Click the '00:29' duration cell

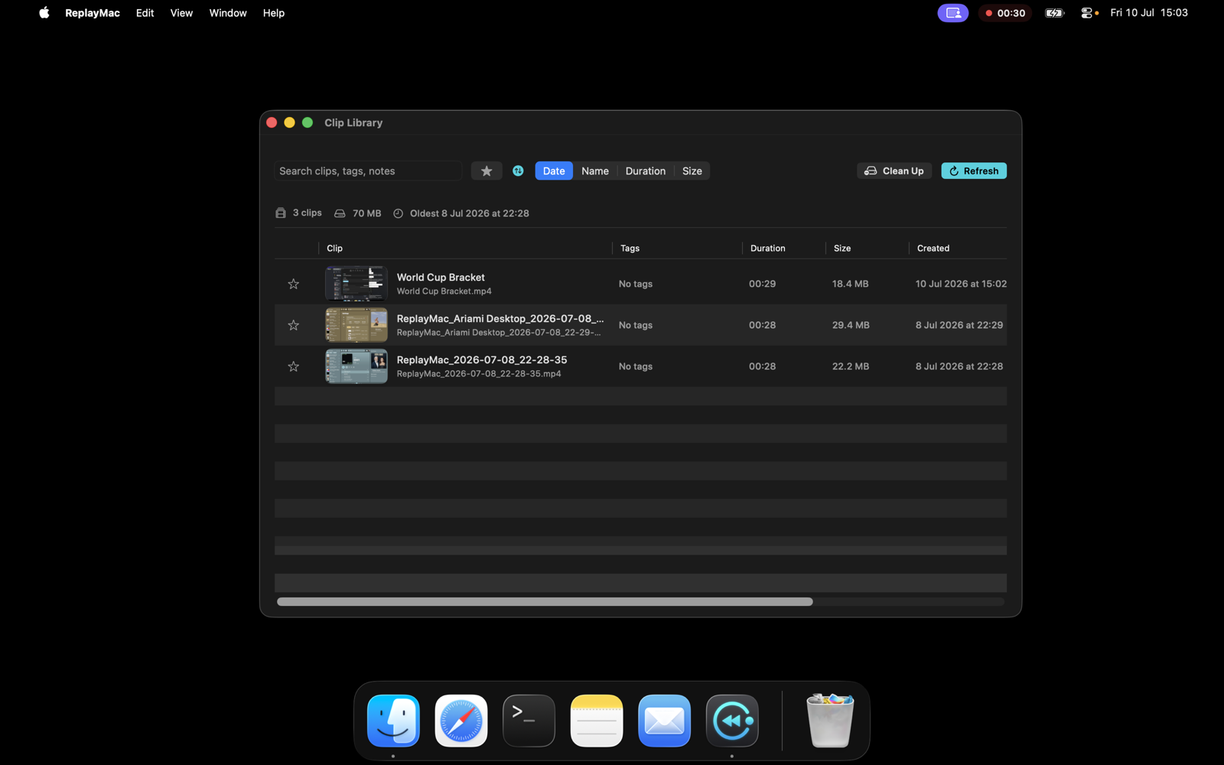(x=763, y=284)
